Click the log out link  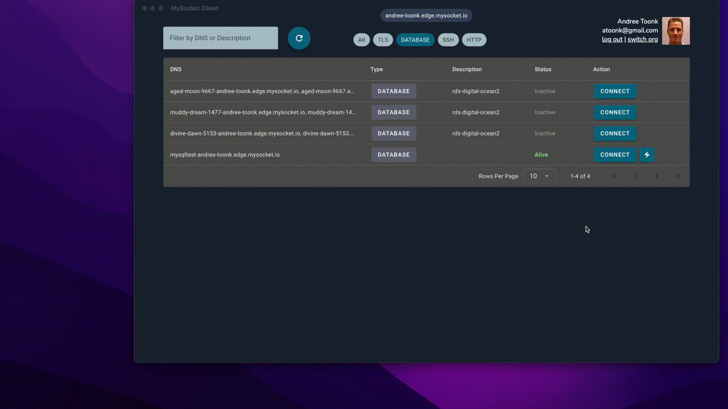(612, 39)
